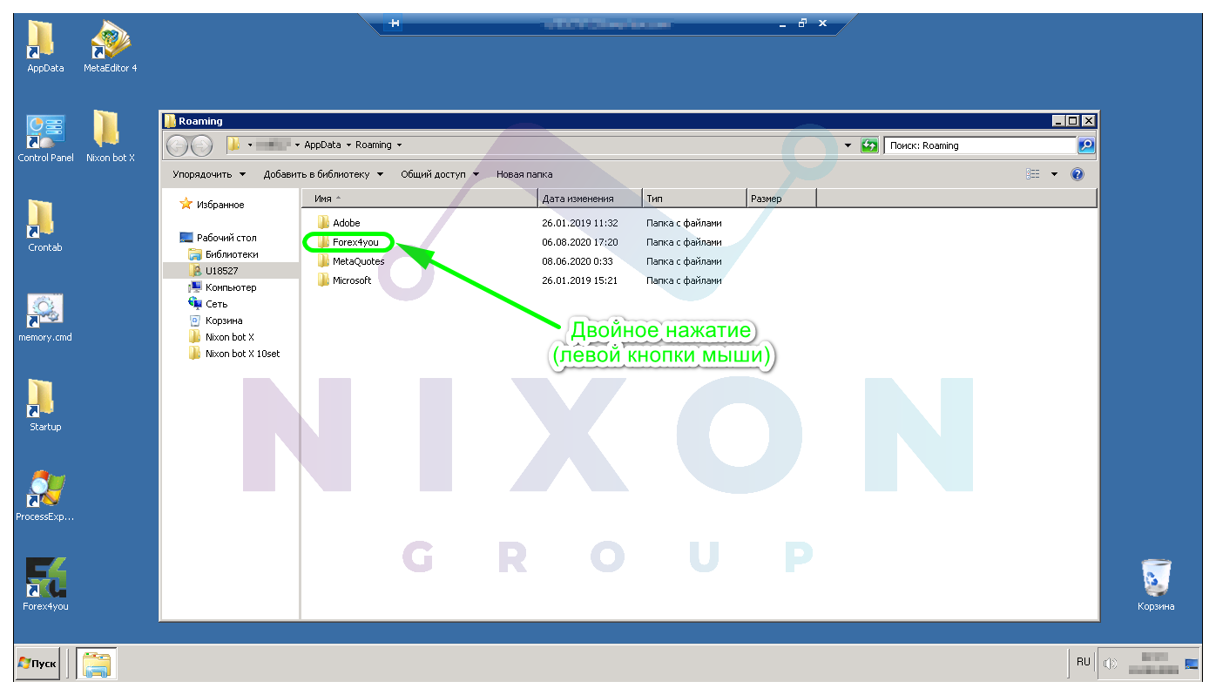The image size is (1216, 695).
Task: Open the Пуск start button
Action: (x=37, y=664)
